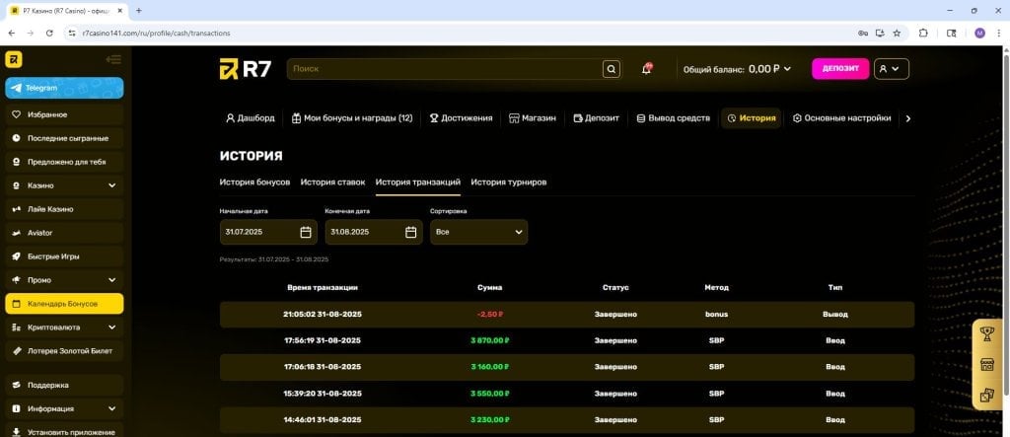1010x437 pixels.
Task: Expand the Казино sidebar section
Action: (x=64, y=185)
